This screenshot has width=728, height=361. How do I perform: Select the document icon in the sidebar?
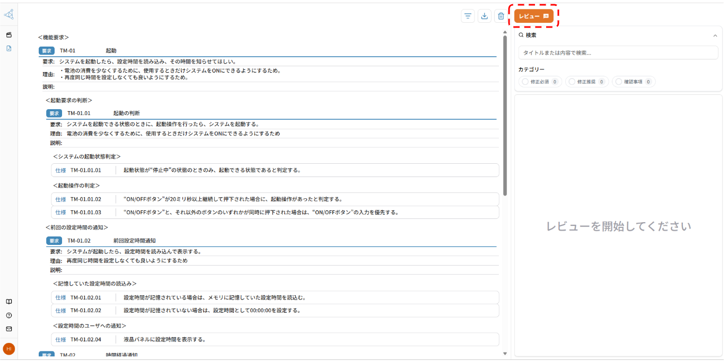8,48
